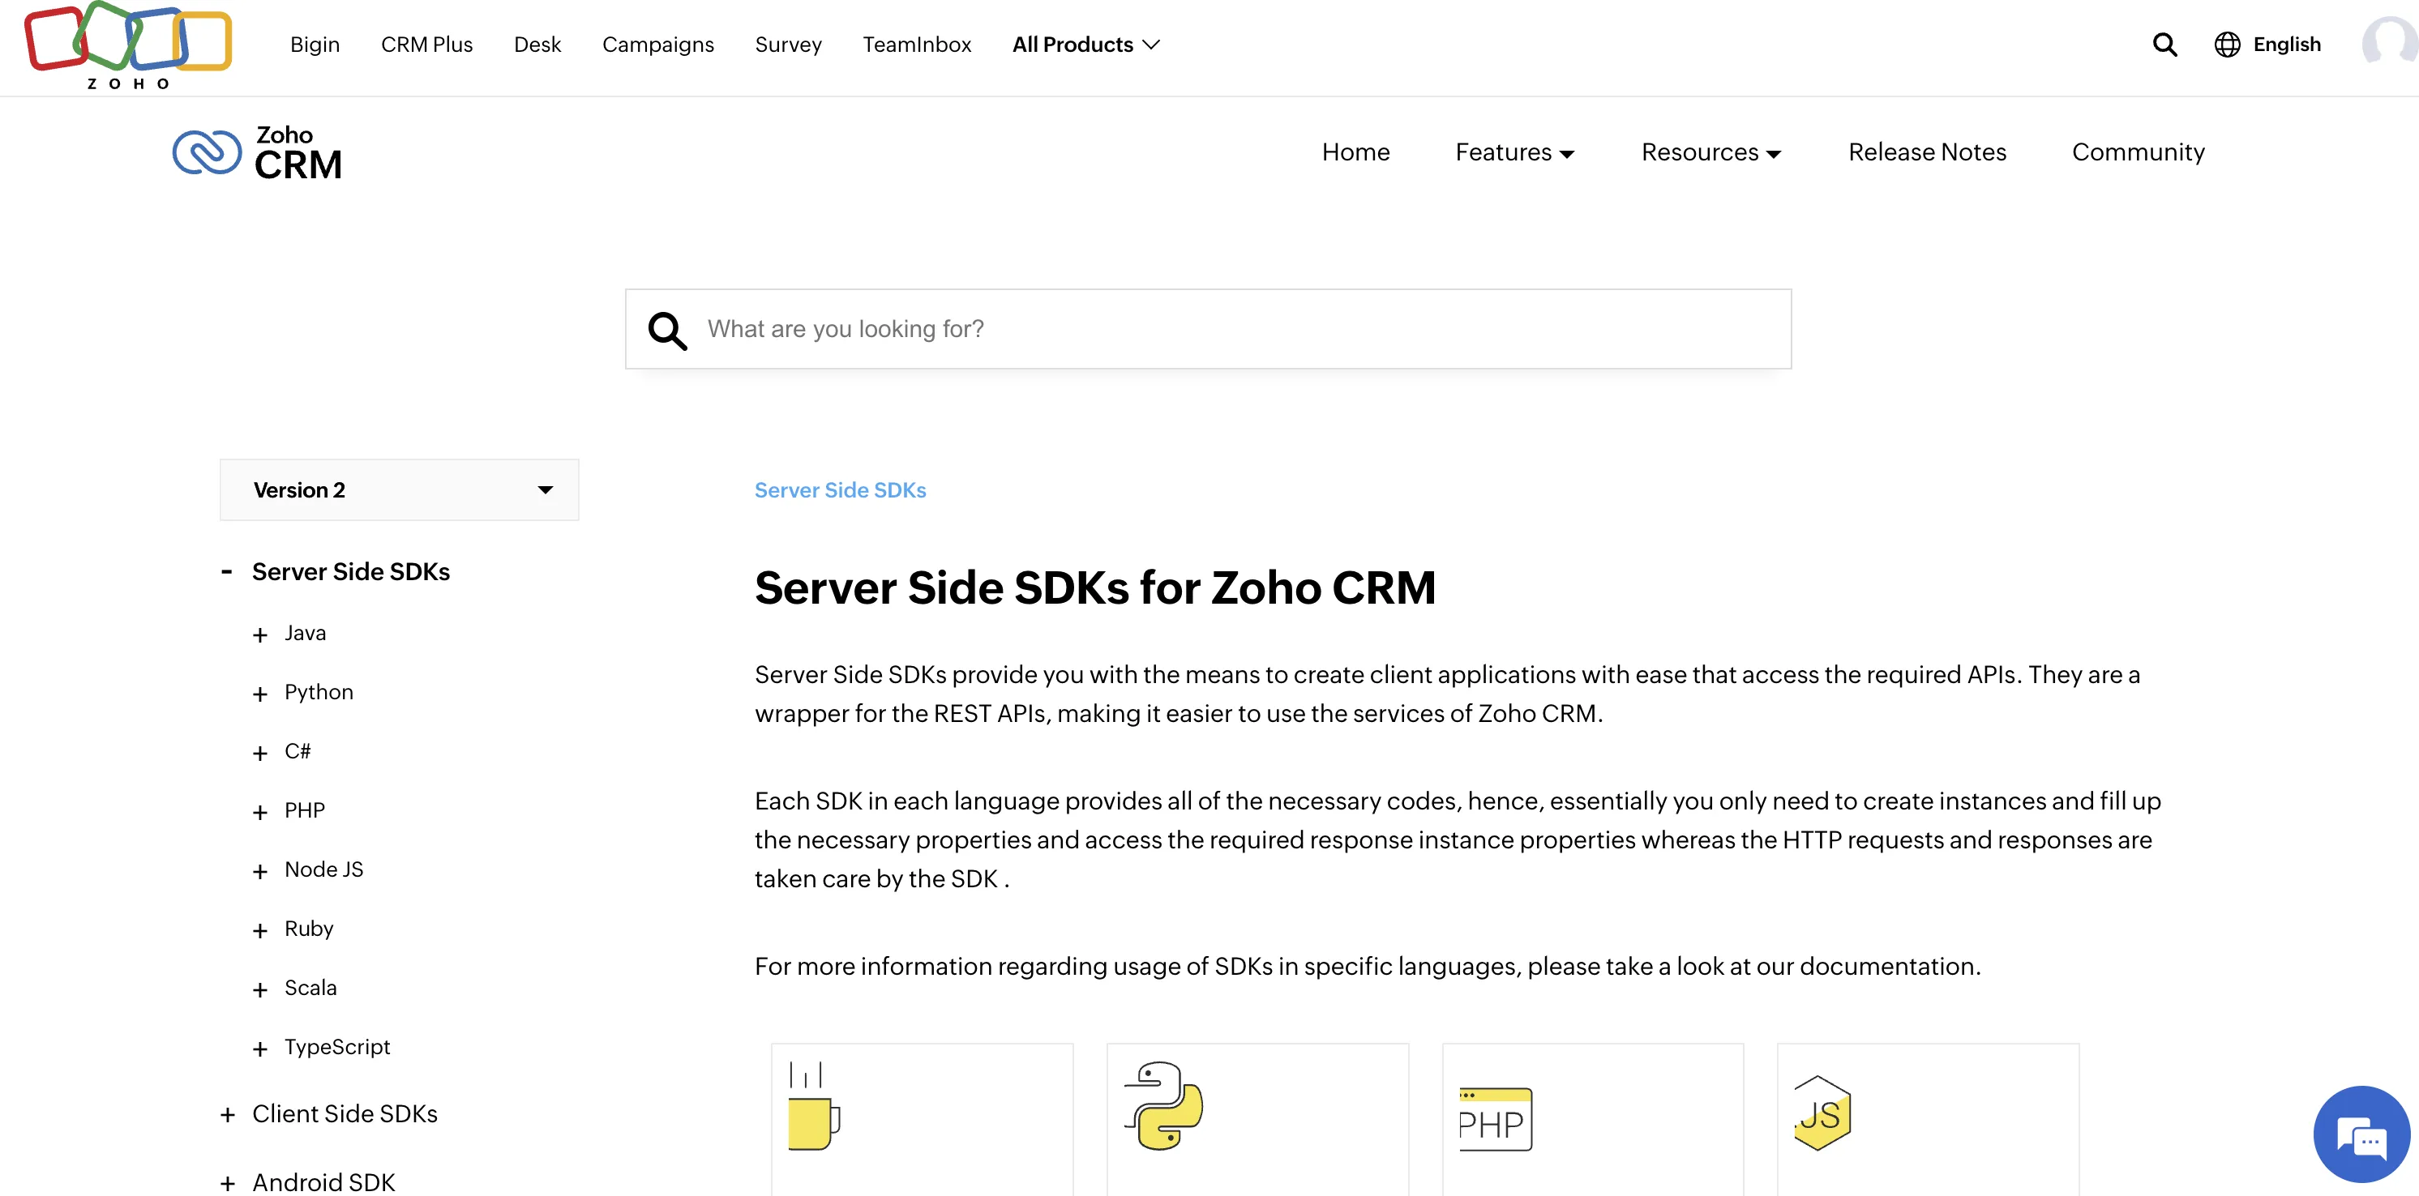Click the Server Side SDKs breadcrumb link
This screenshot has width=2419, height=1196.
click(841, 490)
